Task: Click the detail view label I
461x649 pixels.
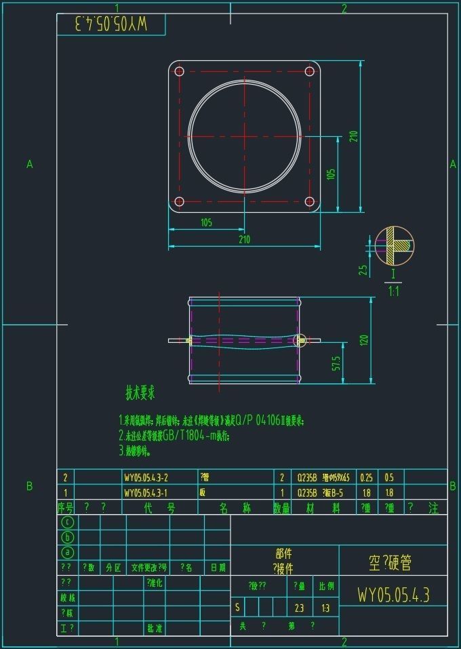Action: click(x=393, y=274)
